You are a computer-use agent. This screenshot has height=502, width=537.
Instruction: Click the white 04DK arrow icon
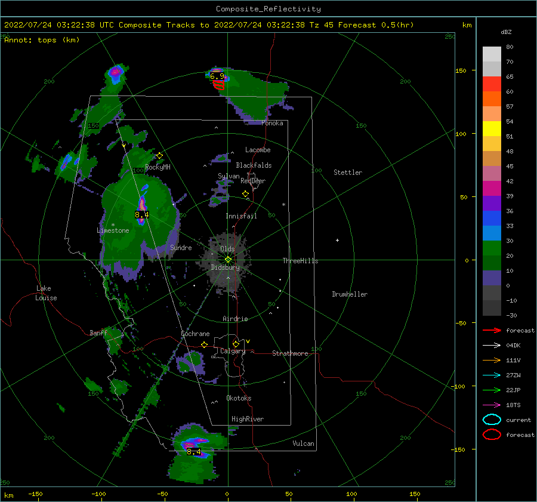click(x=492, y=345)
